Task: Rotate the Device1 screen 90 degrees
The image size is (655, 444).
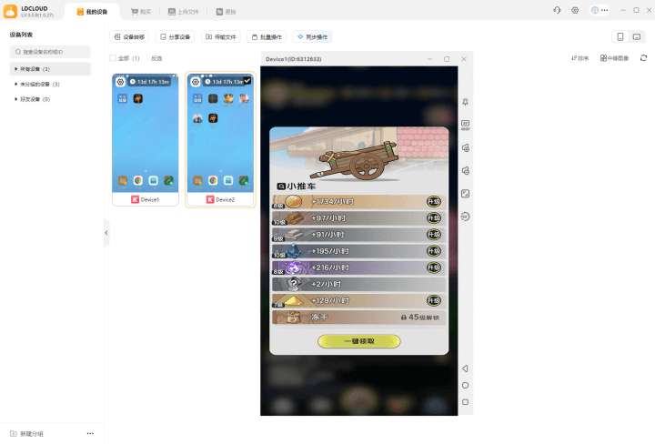Action: [466, 217]
